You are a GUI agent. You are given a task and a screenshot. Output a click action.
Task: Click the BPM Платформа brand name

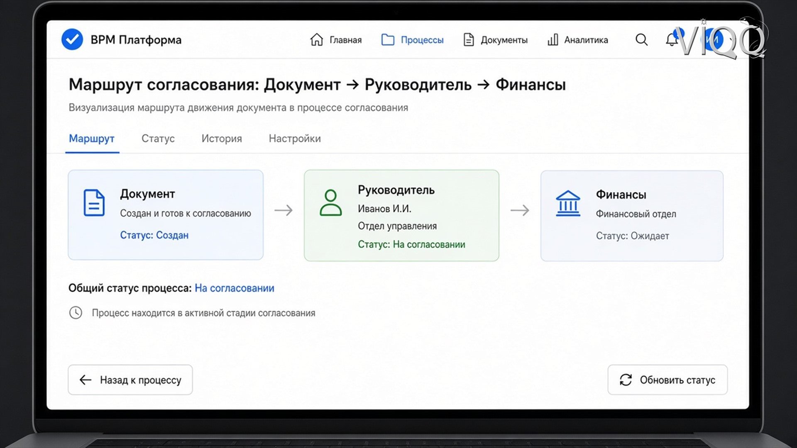point(136,40)
